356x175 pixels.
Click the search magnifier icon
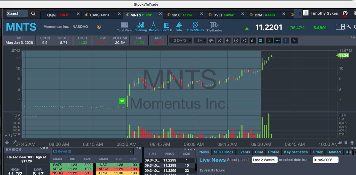(x=33, y=14)
